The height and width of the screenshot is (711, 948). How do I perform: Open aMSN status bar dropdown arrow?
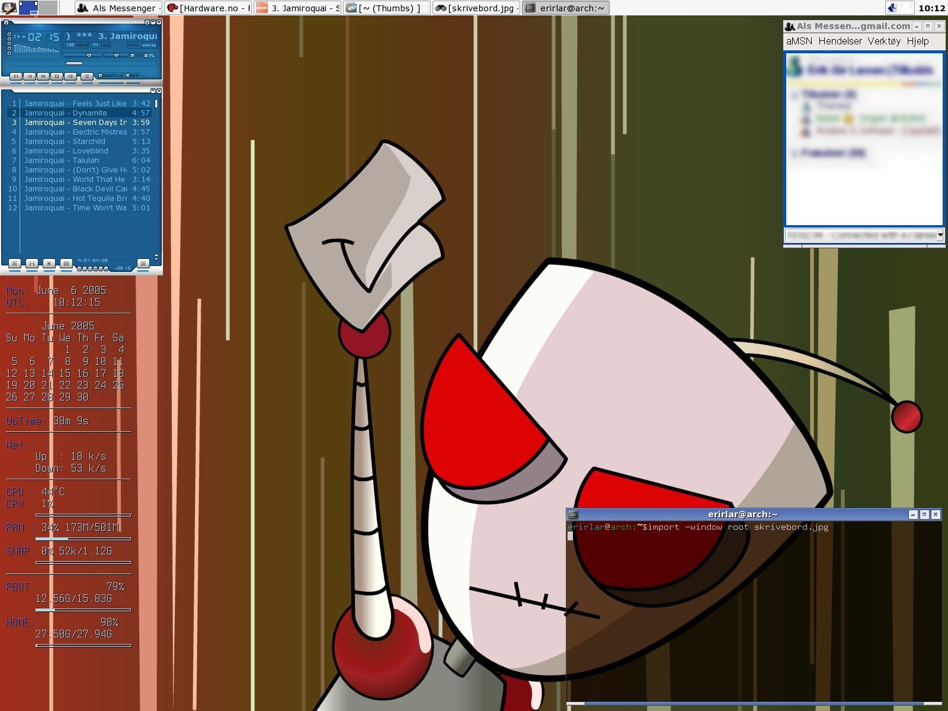[x=940, y=235]
